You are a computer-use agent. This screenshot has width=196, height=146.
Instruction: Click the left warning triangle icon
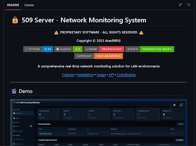(x=56, y=32)
